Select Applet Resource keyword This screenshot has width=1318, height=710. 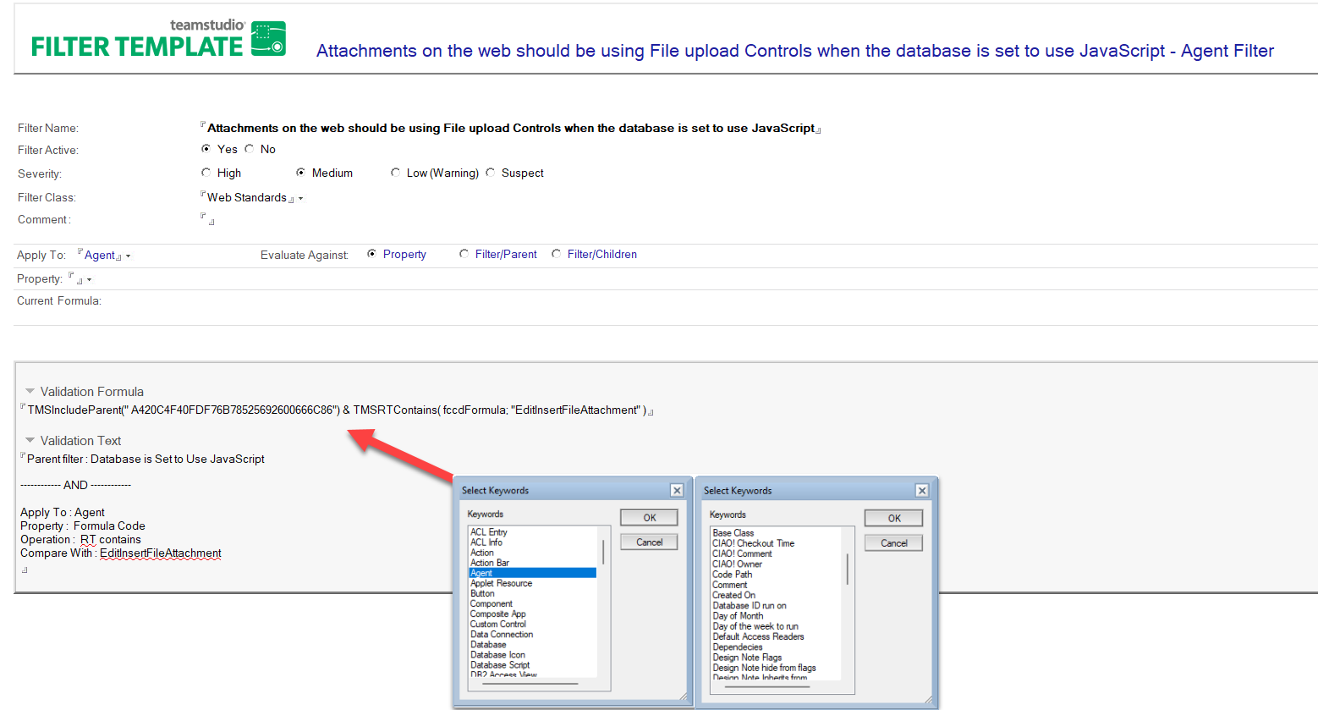pyautogui.click(x=501, y=583)
